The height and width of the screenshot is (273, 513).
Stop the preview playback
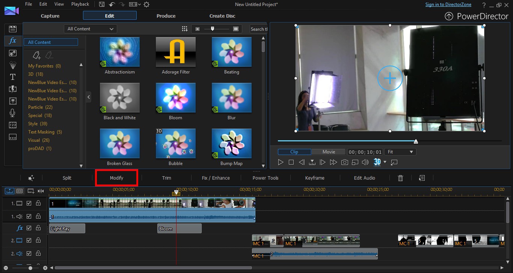pos(291,162)
